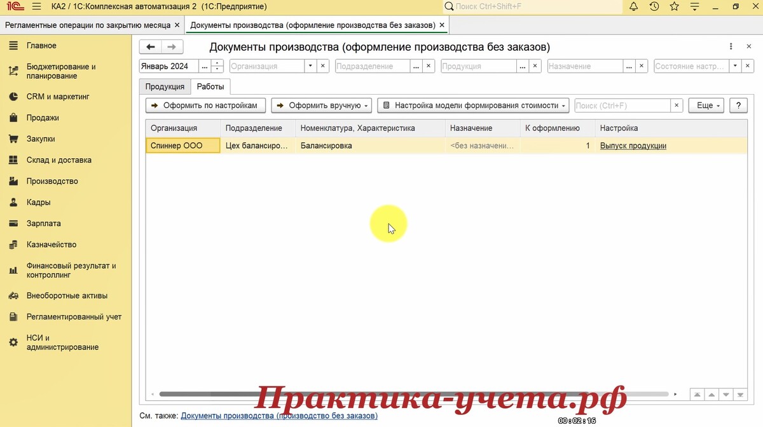
Task: Move down one row with the single down arrow
Action: (726, 394)
